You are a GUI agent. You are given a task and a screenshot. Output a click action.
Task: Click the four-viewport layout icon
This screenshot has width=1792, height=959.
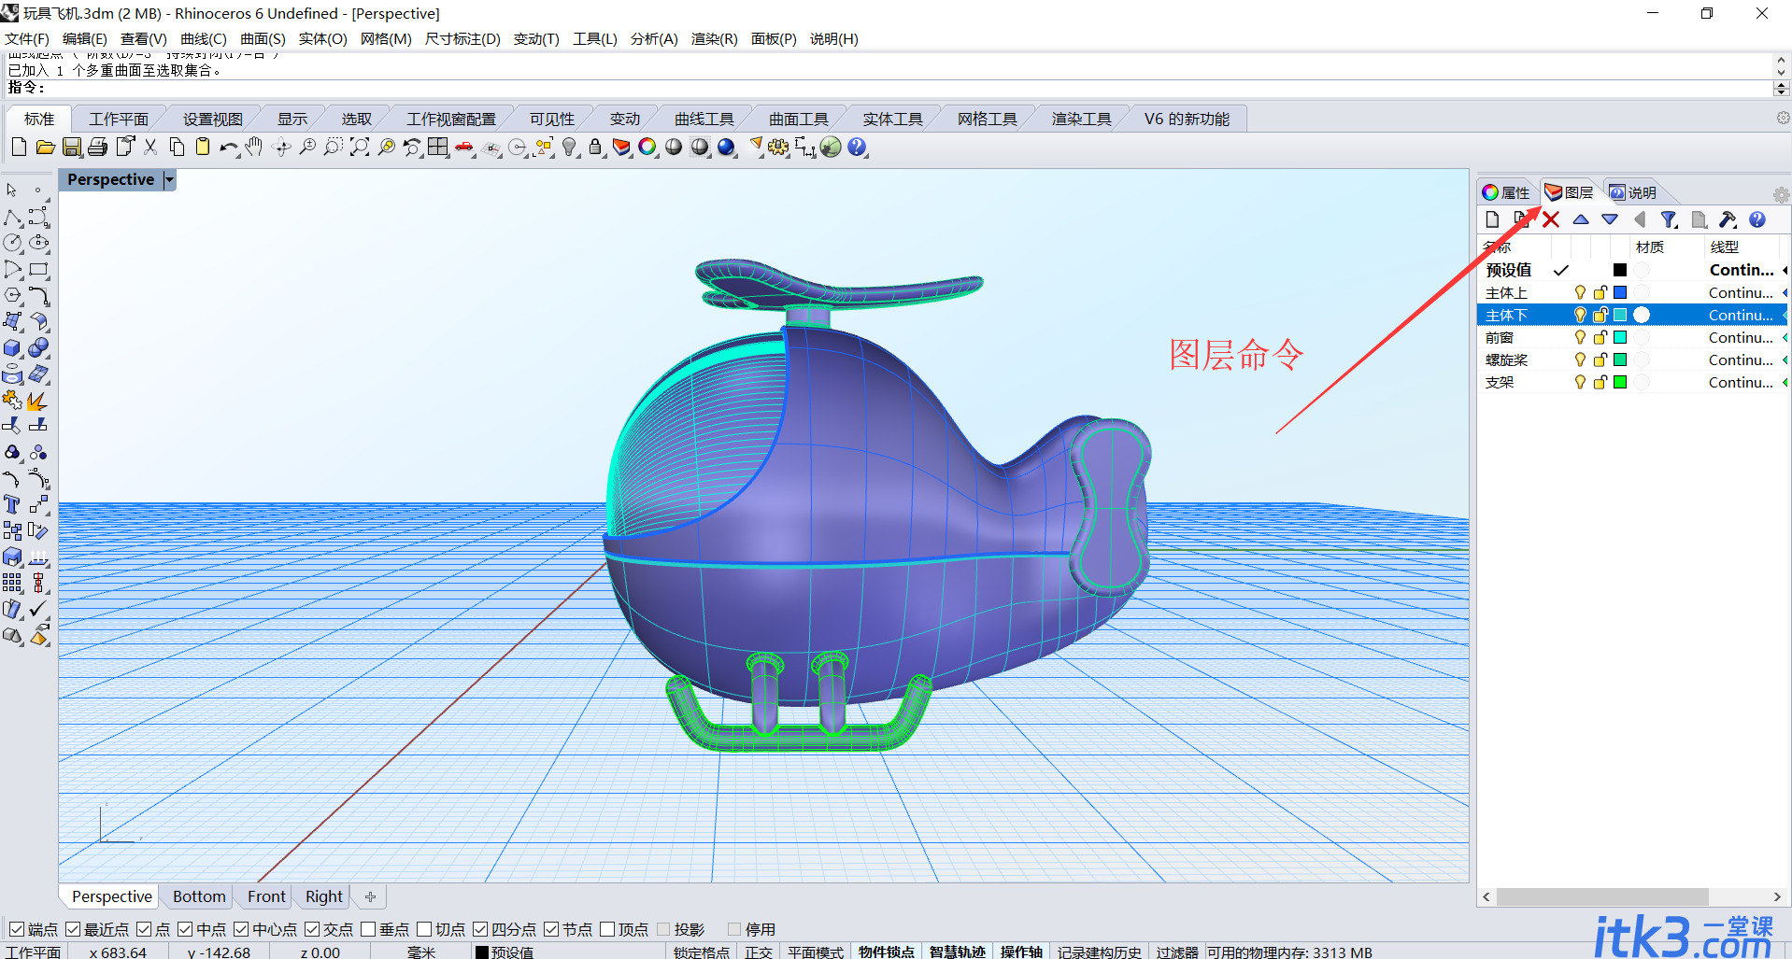point(438,147)
